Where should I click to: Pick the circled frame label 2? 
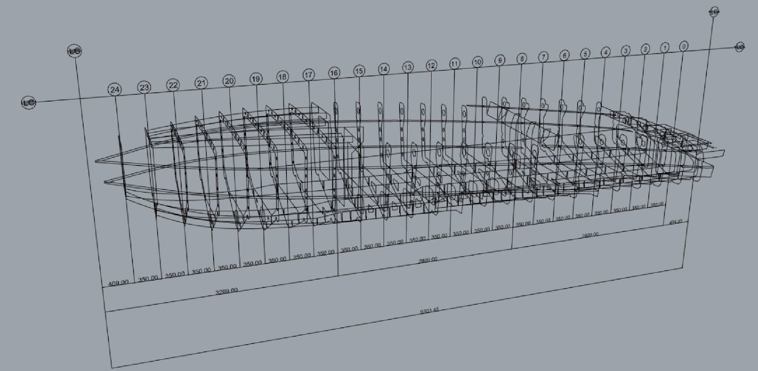pos(645,49)
